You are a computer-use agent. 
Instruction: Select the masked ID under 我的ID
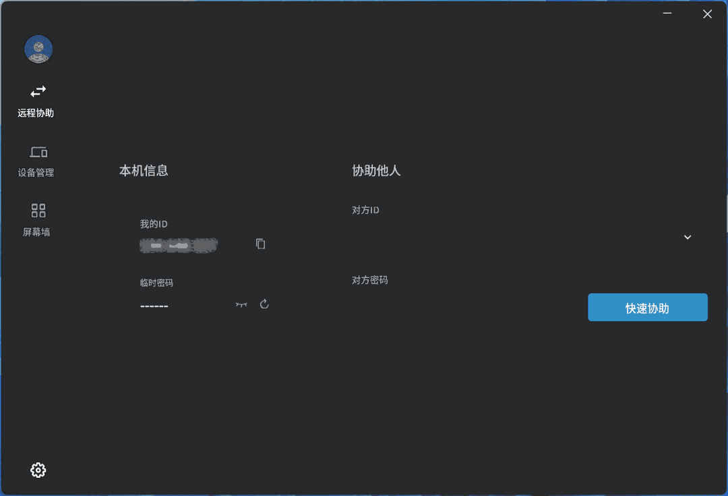click(x=178, y=245)
